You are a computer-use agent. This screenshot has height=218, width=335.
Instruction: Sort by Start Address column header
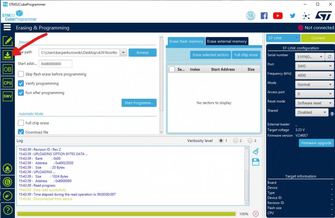tap(223, 69)
